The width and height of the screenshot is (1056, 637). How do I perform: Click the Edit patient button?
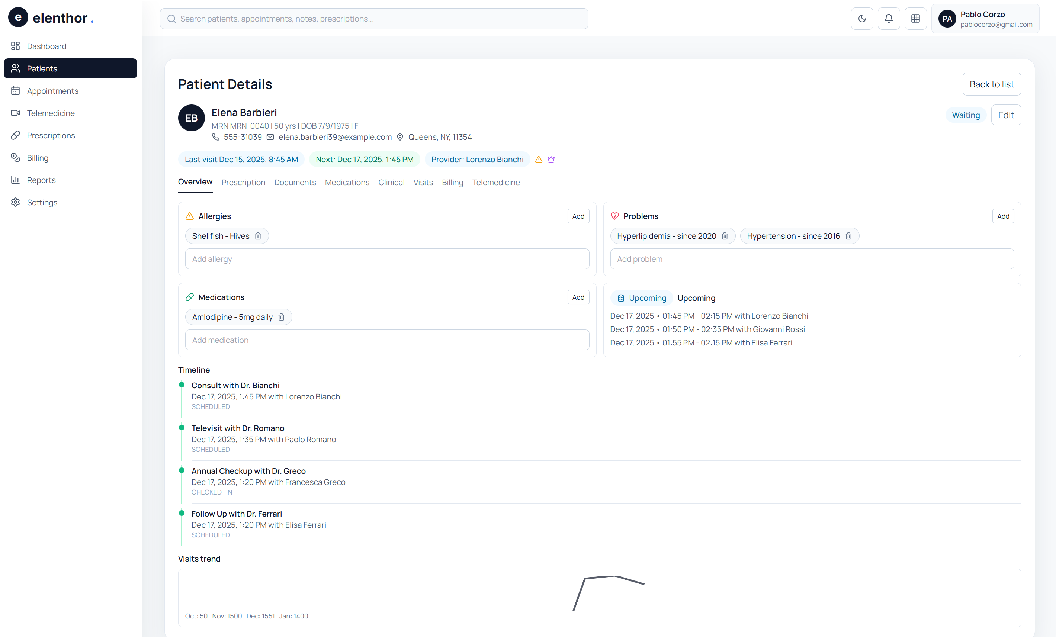1005,115
